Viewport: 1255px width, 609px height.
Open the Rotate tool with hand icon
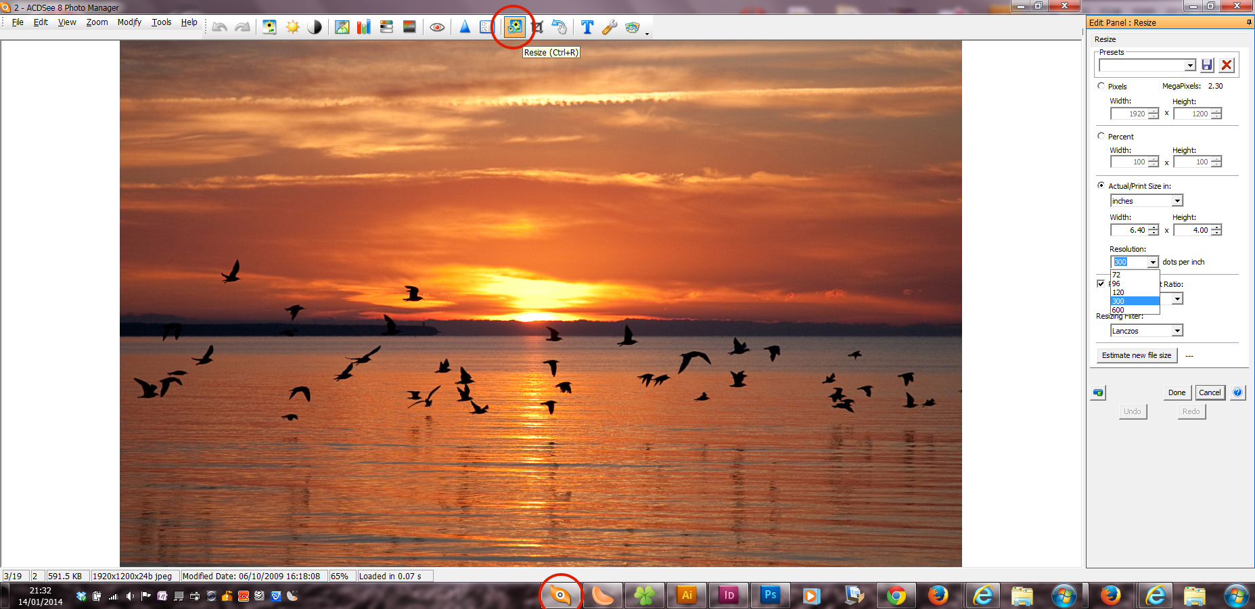click(x=559, y=27)
